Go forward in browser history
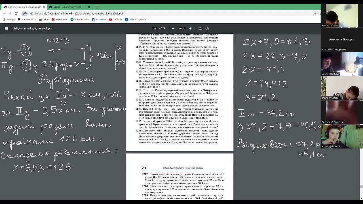The width and height of the screenshot is (363, 204). point(10,13)
